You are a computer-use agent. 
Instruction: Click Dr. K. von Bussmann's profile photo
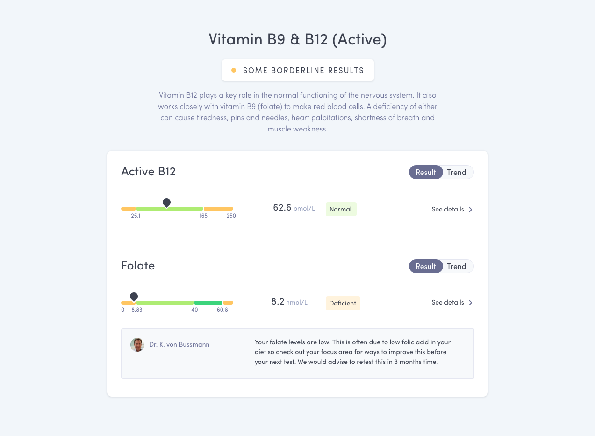point(137,345)
